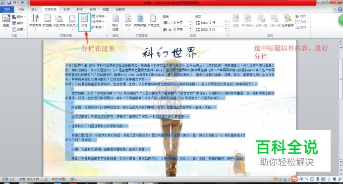Click the vertical scrollbar up arrow
The width and height of the screenshot is (343, 184).
(x=341, y=47)
